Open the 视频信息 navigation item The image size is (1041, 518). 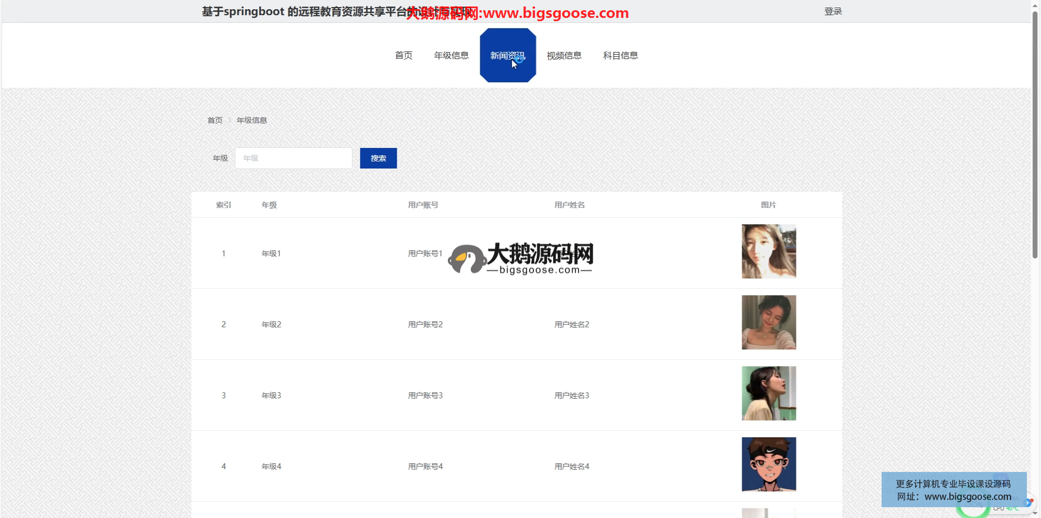[564, 55]
